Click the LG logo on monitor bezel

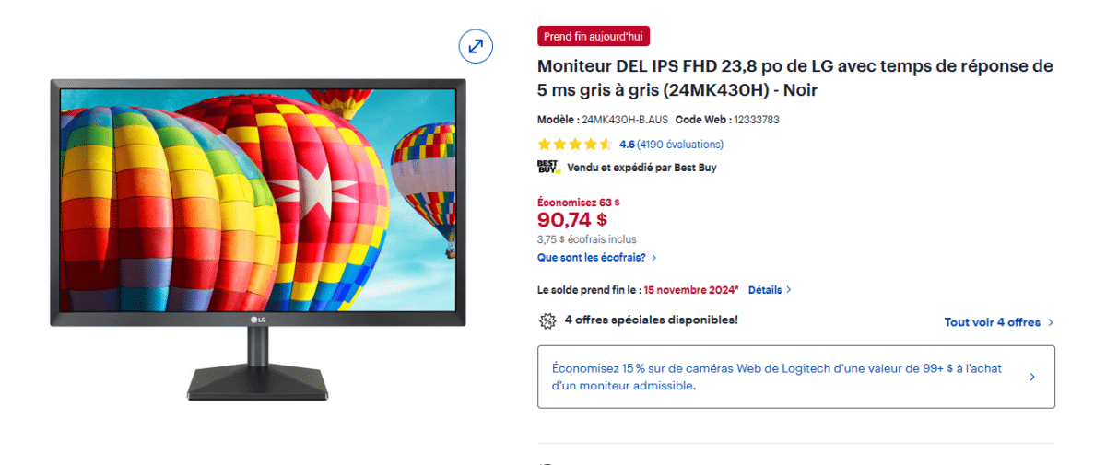[x=257, y=320]
